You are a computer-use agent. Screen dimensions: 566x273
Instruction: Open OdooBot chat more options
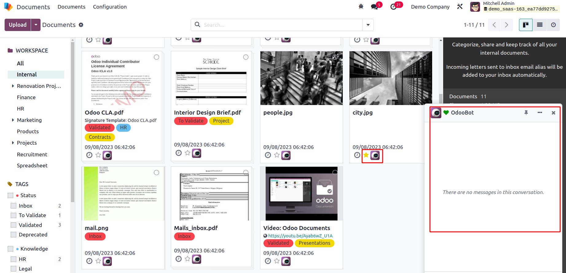pyautogui.click(x=540, y=113)
